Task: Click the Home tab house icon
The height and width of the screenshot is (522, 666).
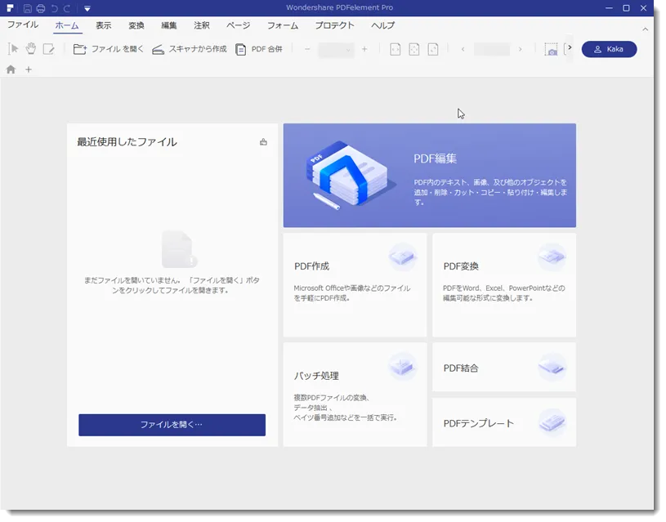Action: tap(11, 69)
